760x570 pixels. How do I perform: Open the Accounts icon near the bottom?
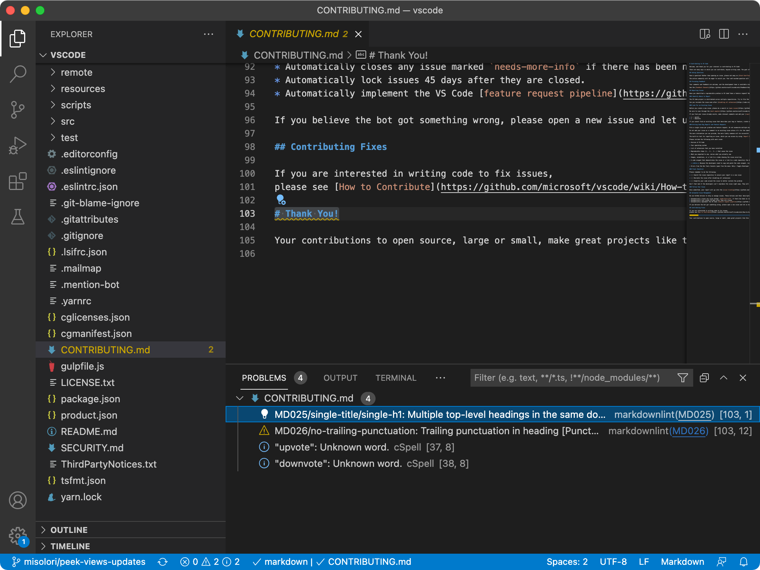(17, 500)
